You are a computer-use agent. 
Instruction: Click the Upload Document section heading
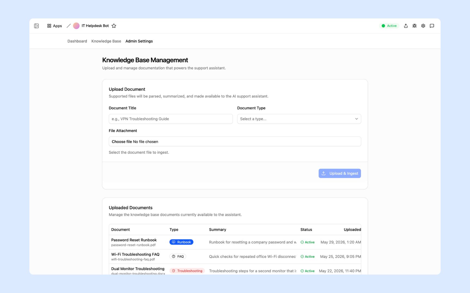tap(127, 89)
